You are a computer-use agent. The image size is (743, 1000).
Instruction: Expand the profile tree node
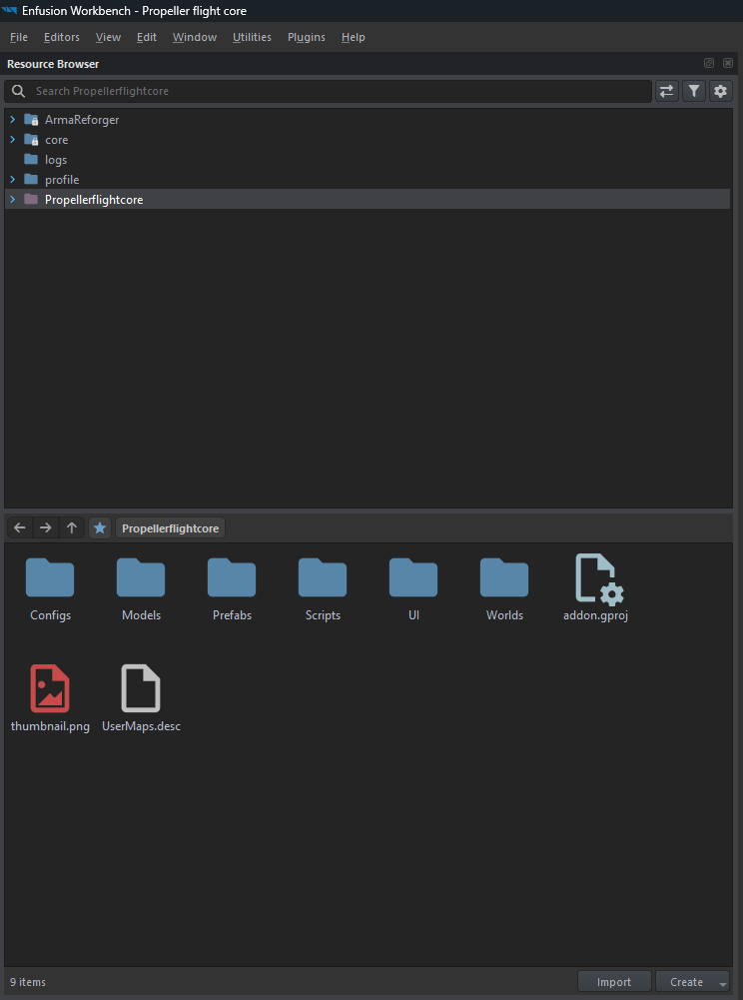click(12, 179)
